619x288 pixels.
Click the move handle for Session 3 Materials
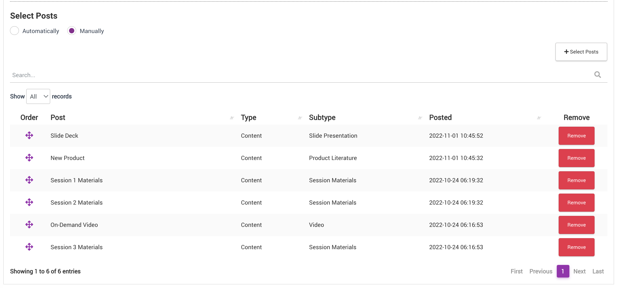tap(29, 247)
